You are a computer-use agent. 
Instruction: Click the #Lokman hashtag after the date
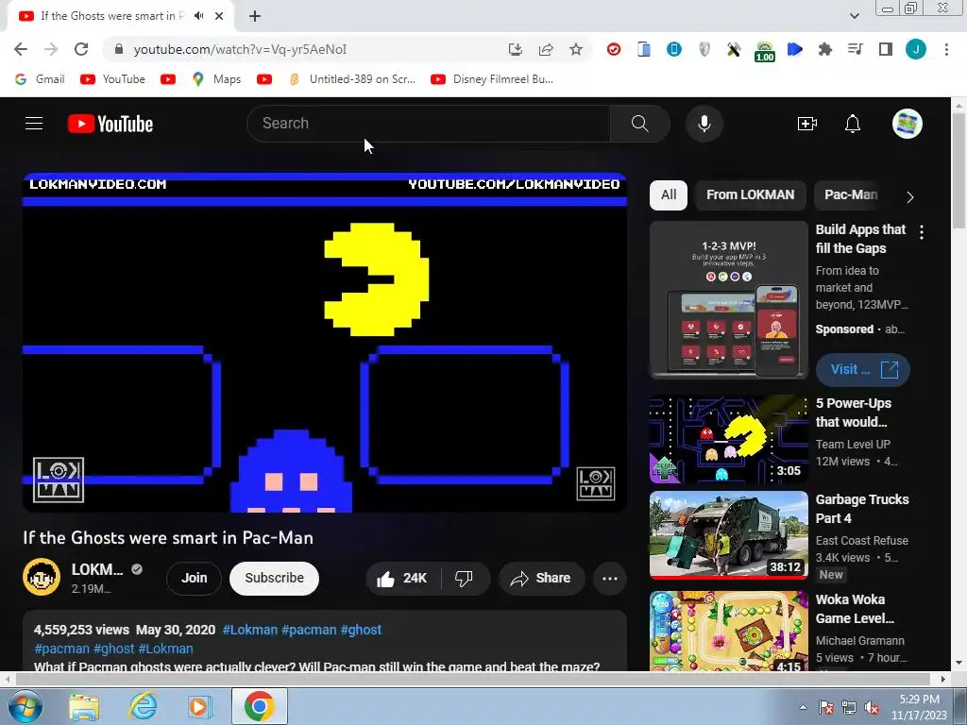(249, 630)
